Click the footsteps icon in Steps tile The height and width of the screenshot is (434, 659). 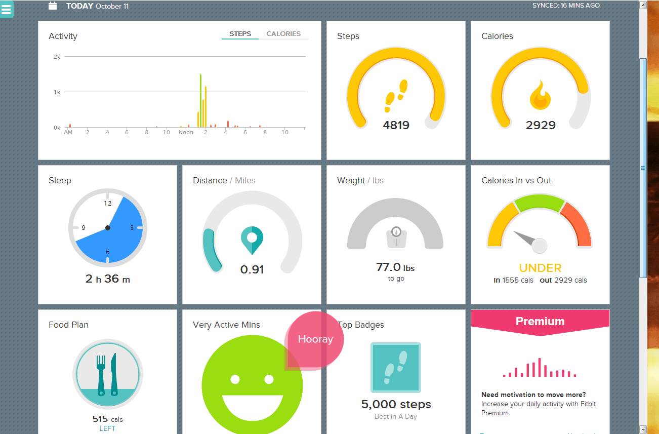396,95
